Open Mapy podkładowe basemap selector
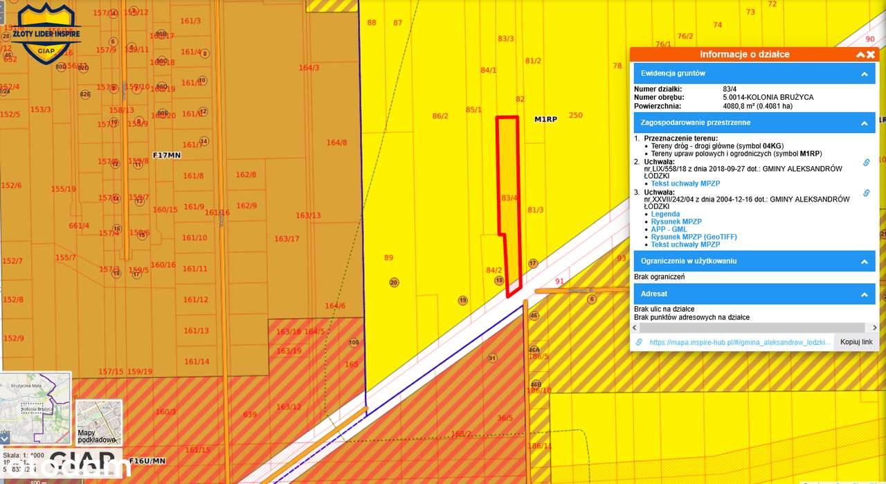This screenshot has width=886, height=484. click(99, 422)
